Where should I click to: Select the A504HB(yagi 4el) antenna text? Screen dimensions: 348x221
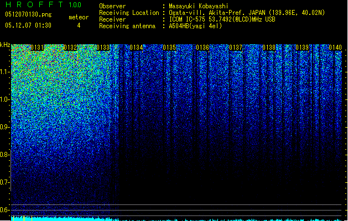(x=195, y=26)
